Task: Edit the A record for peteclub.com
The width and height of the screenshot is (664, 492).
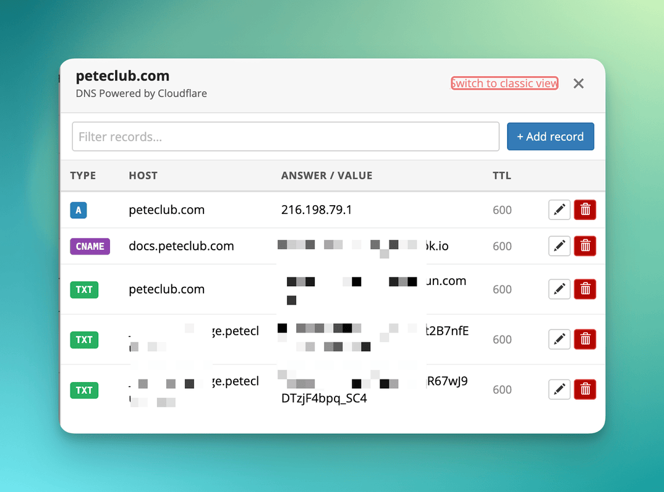Action: [x=559, y=210]
